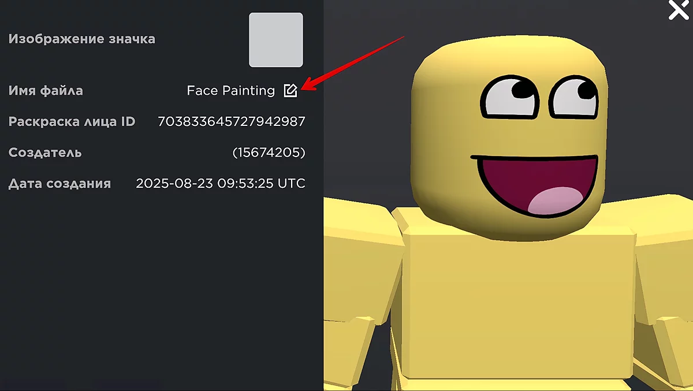Click the 'Изображение значка' label
The width and height of the screenshot is (693, 391).
tap(82, 40)
